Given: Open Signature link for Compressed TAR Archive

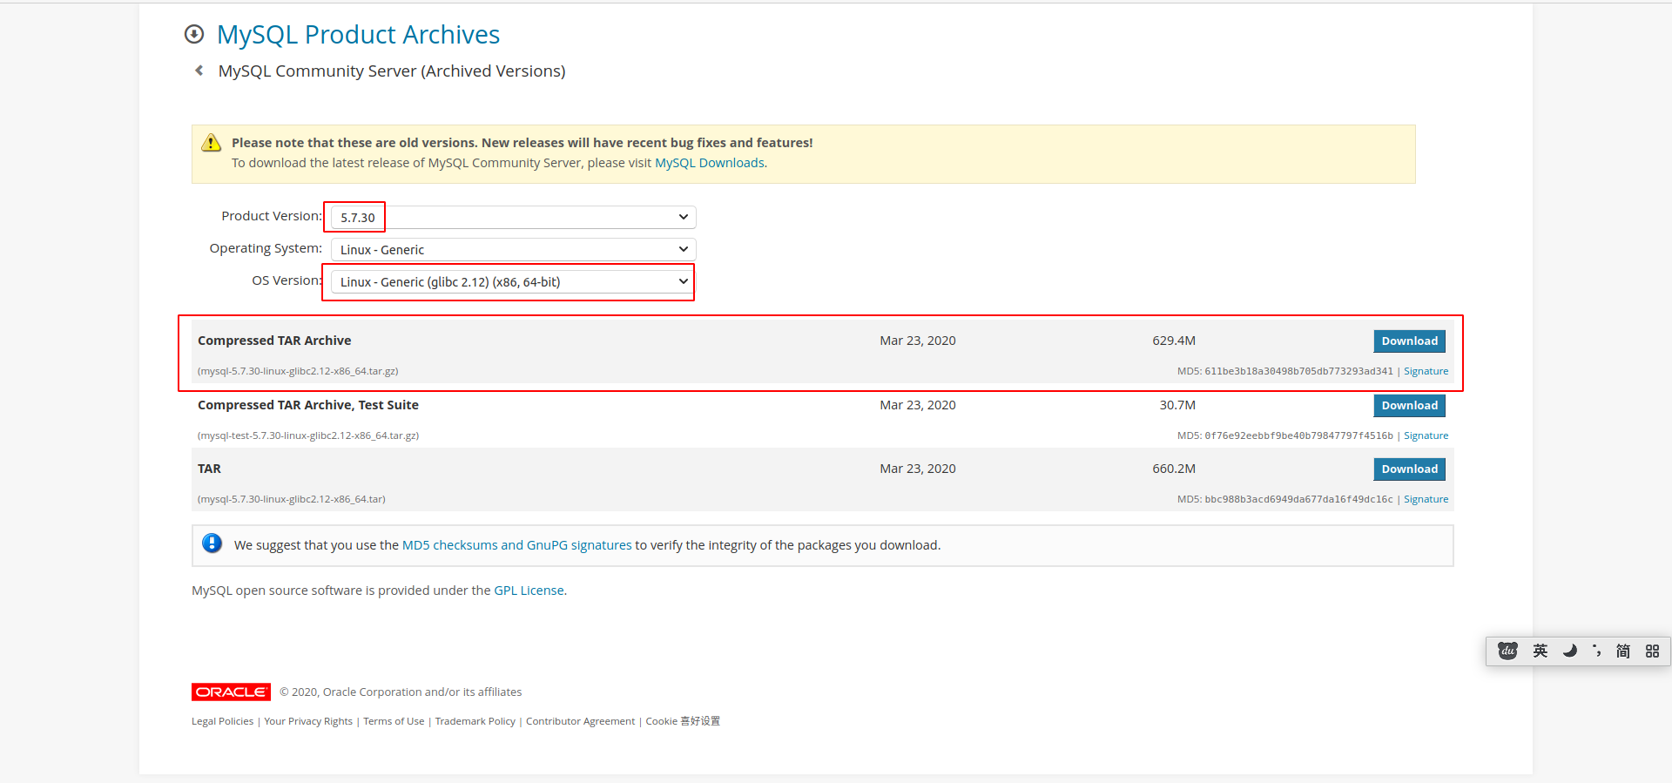Looking at the screenshot, I should click(x=1426, y=371).
